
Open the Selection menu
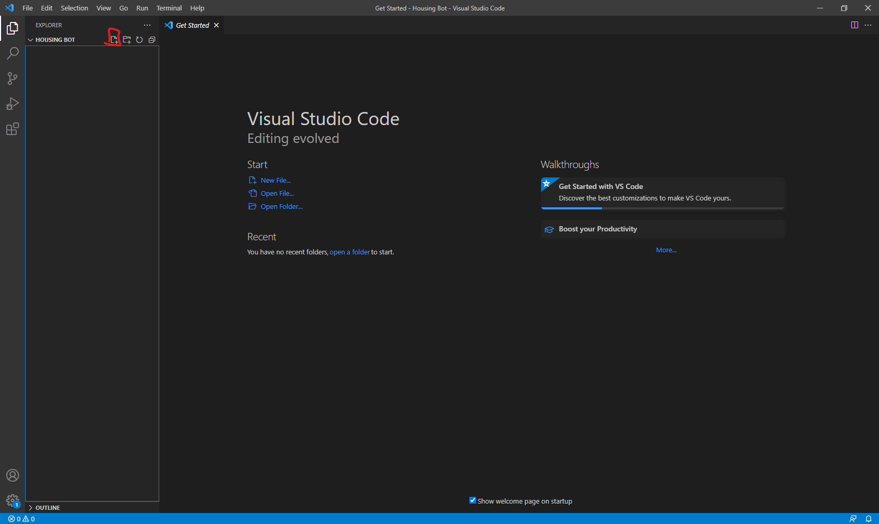(x=74, y=8)
